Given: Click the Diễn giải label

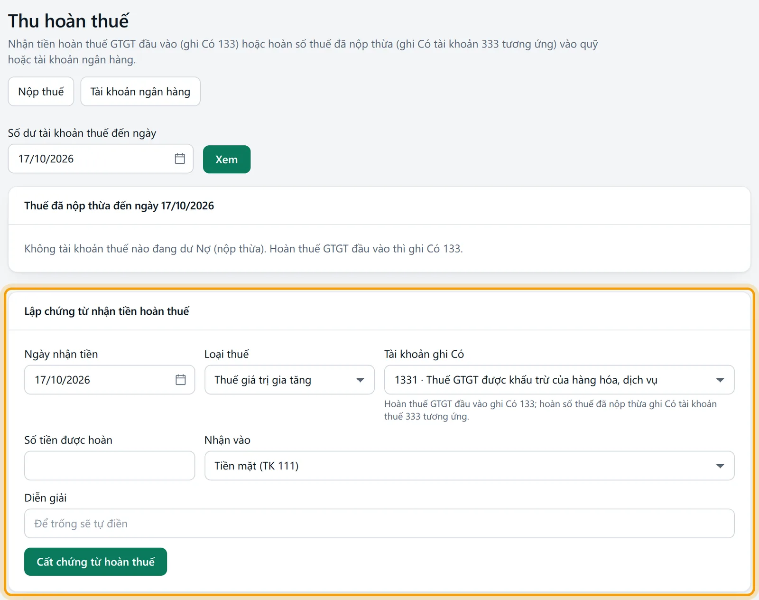Looking at the screenshot, I should coord(46,498).
